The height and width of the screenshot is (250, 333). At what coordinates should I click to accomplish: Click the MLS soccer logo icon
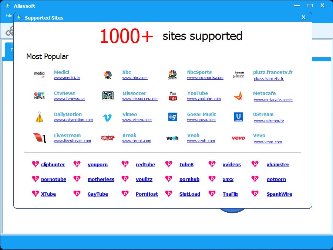[x=108, y=96]
